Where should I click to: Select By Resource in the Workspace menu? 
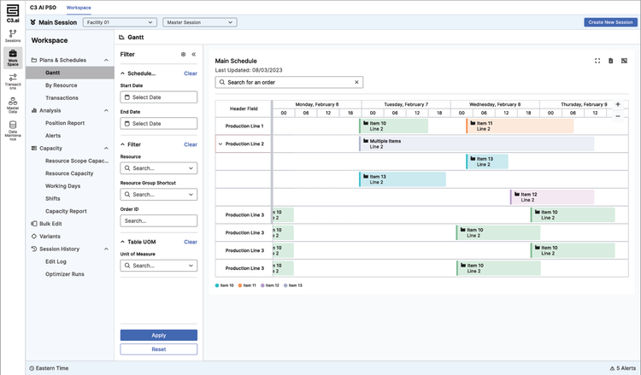(61, 85)
